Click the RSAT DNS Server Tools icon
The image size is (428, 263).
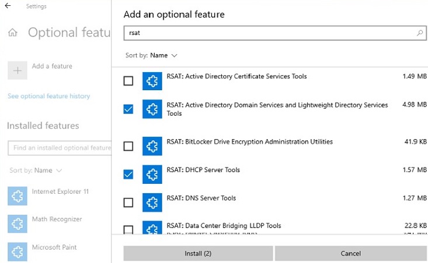(152, 202)
